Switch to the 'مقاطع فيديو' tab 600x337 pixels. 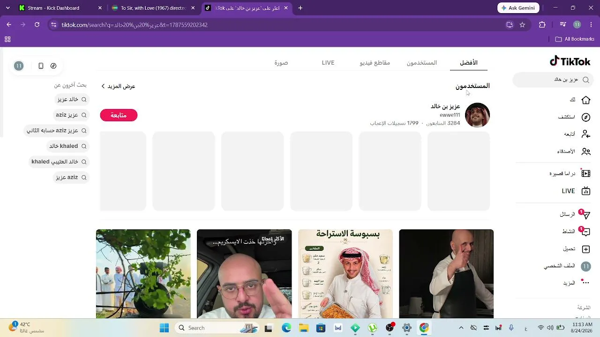(375, 63)
